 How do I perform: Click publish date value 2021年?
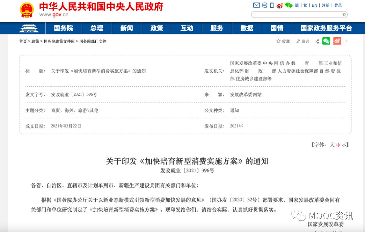(236, 126)
